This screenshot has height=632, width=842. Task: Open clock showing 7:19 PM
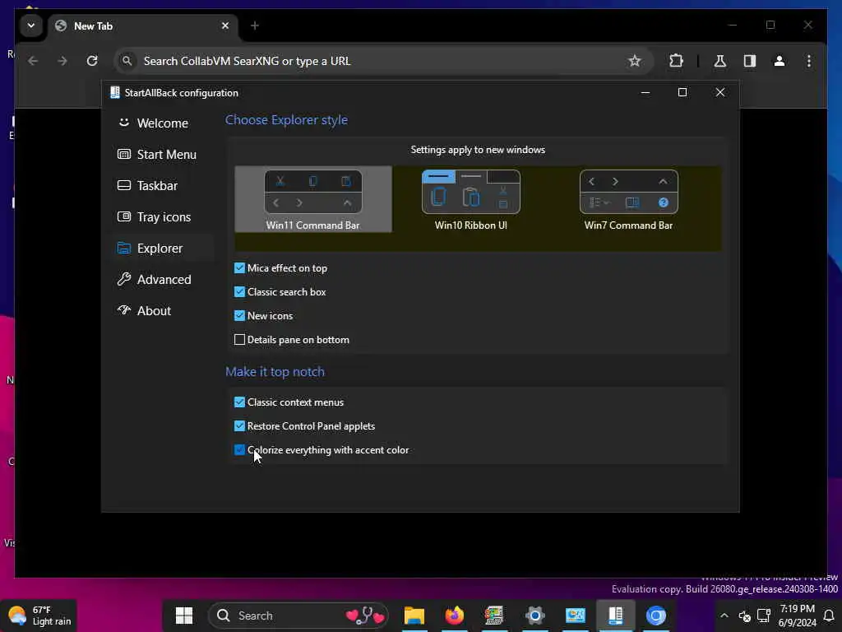tap(798, 616)
